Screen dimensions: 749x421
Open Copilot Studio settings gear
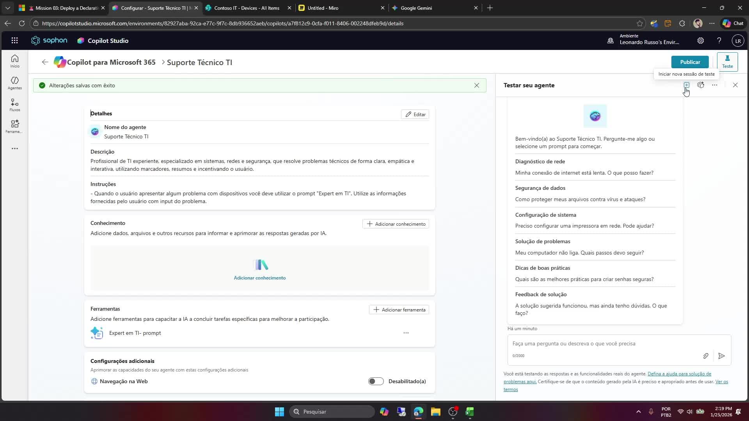701,40
